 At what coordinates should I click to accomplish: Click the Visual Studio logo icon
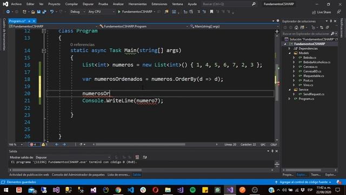tap(5, 4)
